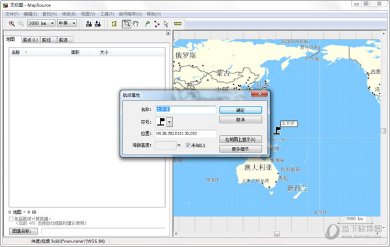Click the zoom out magnifier icon
390x247 pixels.
(x=21, y=23)
